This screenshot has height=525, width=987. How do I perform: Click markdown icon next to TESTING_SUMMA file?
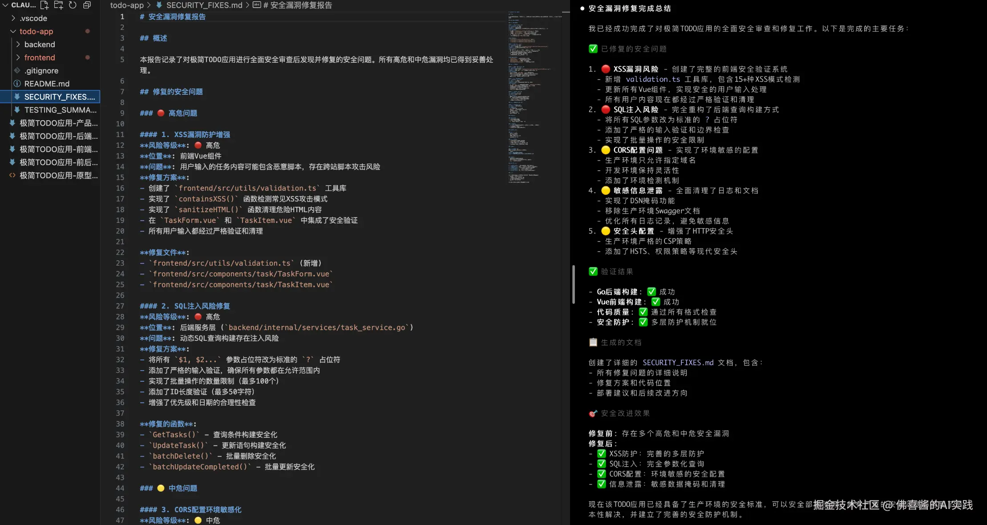(17, 110)
